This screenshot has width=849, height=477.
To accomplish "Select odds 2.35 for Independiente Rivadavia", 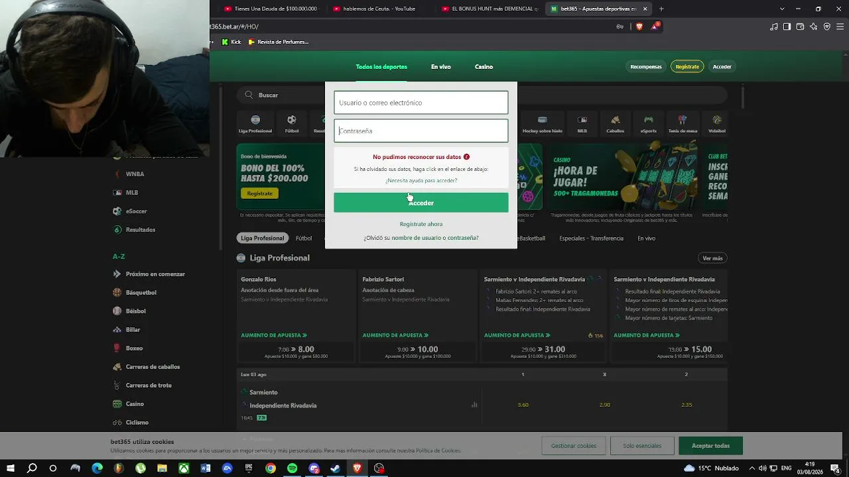I will 686,405.
